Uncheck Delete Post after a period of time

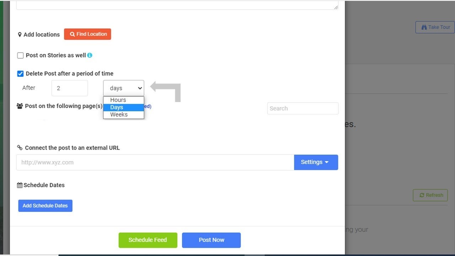(x=21, y=74)
